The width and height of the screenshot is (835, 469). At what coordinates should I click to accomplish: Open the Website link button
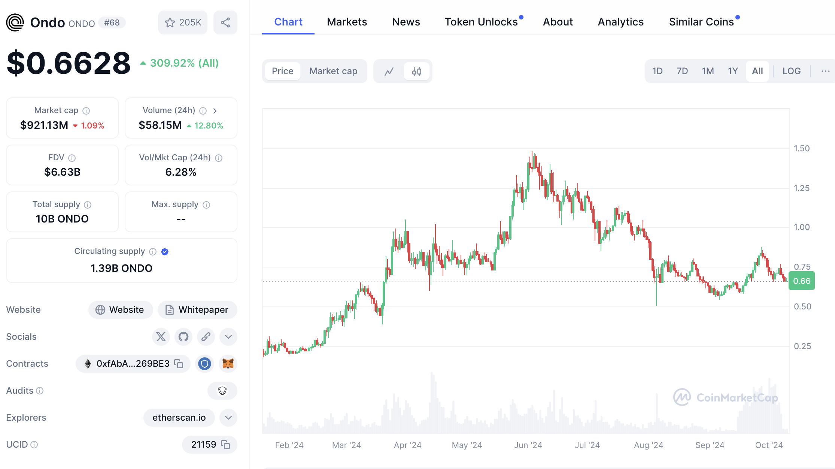pyautogui.click(x=121, y=310)
